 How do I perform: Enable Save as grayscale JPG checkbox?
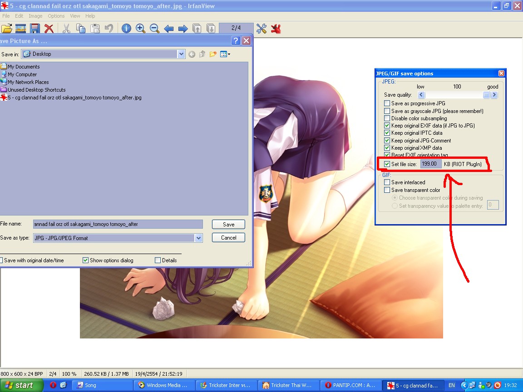click(387, 111)
